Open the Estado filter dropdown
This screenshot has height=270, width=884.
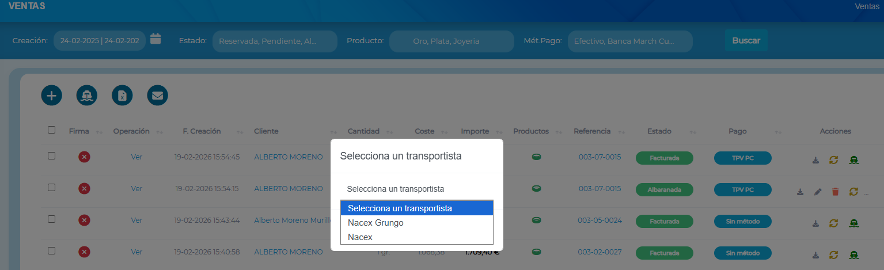(274, 41)
